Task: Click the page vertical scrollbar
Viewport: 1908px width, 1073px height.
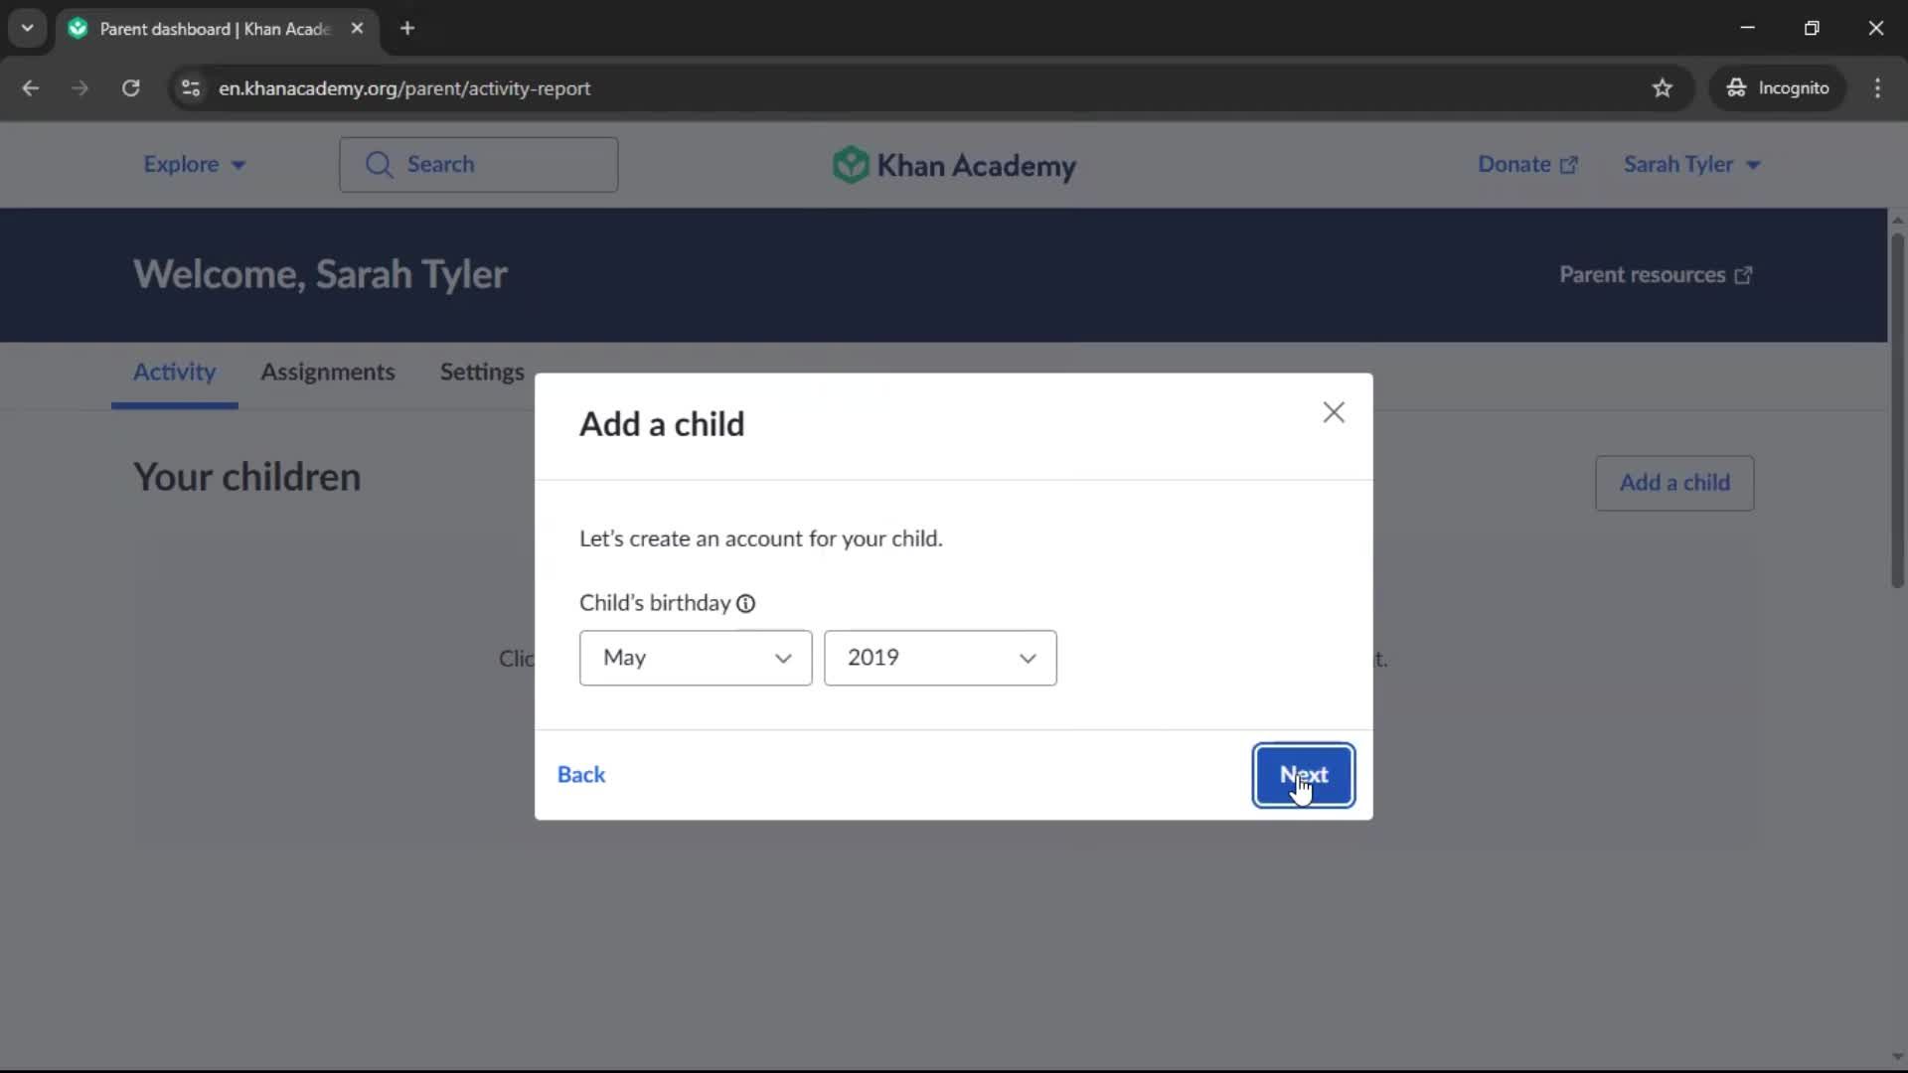Action: pyautogui.click(x=1897, y=410)
